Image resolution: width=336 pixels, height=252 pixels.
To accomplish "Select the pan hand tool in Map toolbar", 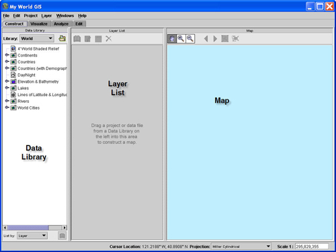I will point(172,38).
